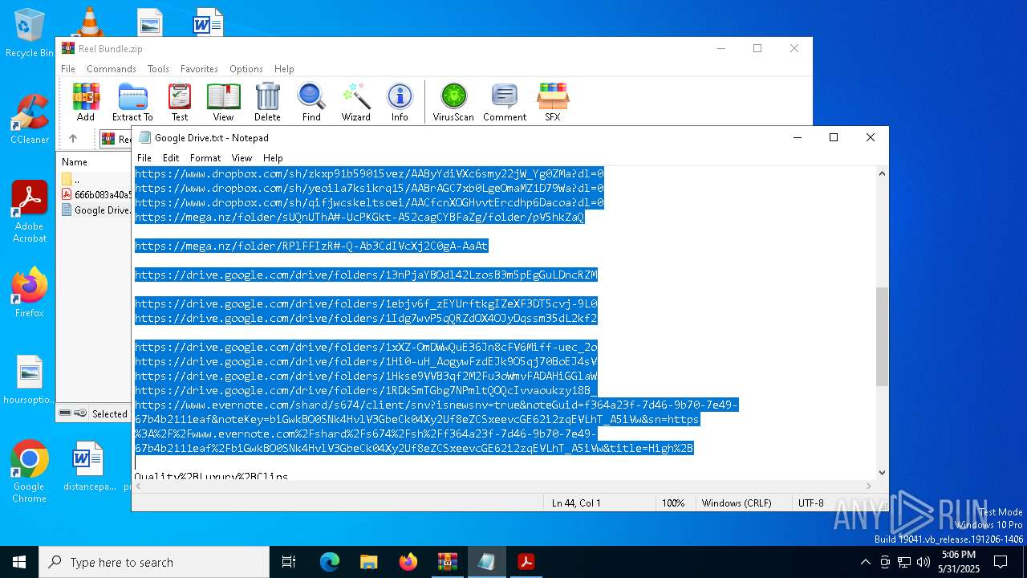Open Task View on the taskbar
The height and width of the screenshot is (578, 1027).
tap(289, 562)
